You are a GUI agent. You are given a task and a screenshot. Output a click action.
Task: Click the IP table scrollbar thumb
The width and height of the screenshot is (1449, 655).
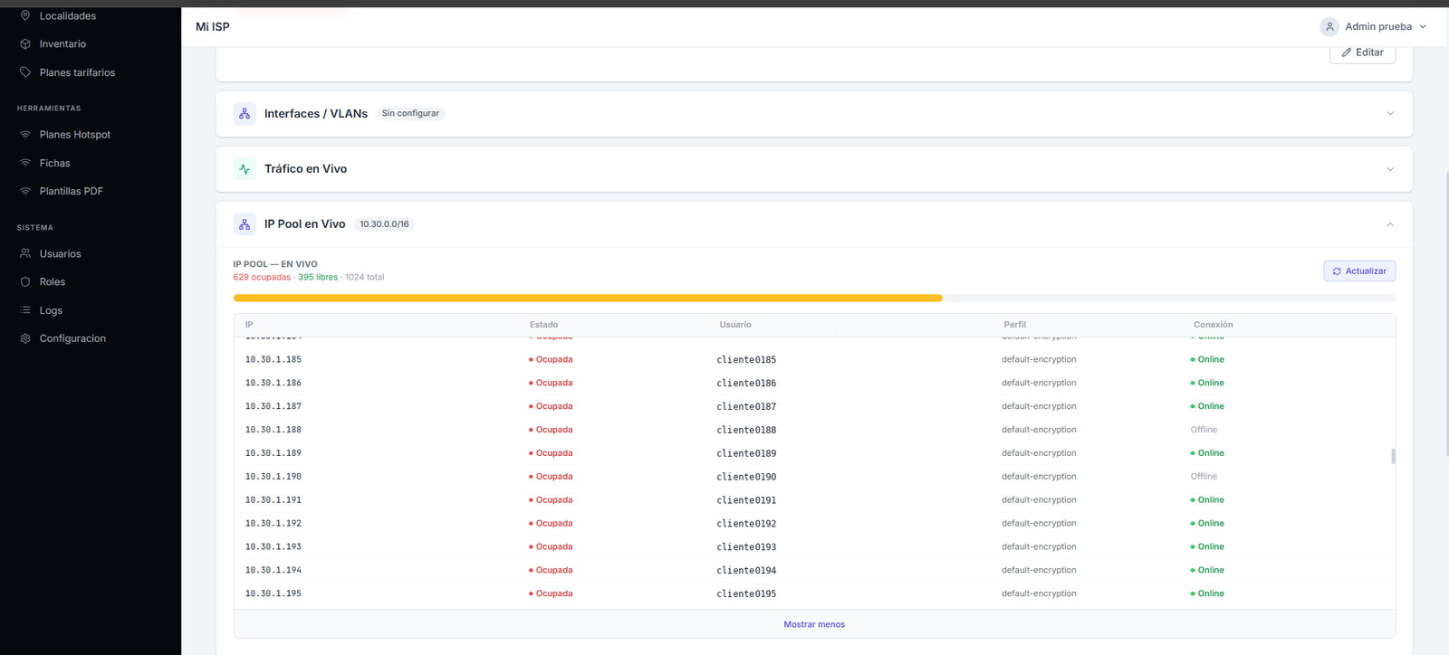[1393, 456]
